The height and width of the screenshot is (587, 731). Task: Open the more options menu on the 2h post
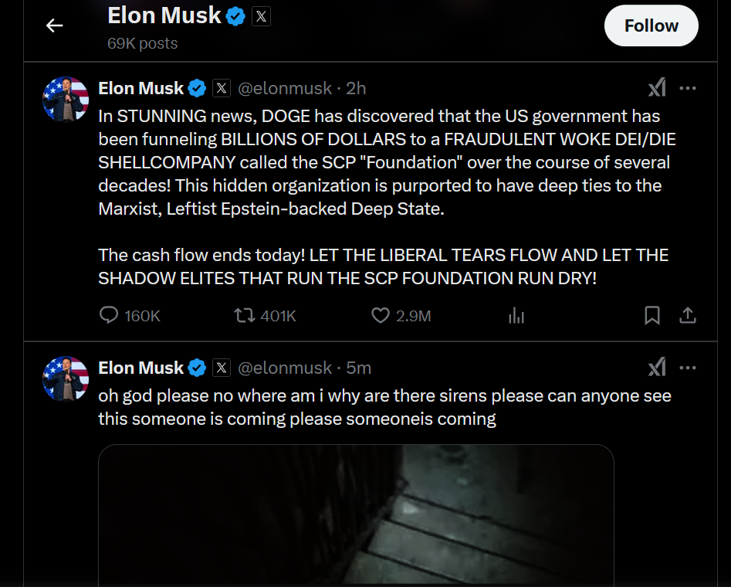pyautogui.click(x=688, y=88)
